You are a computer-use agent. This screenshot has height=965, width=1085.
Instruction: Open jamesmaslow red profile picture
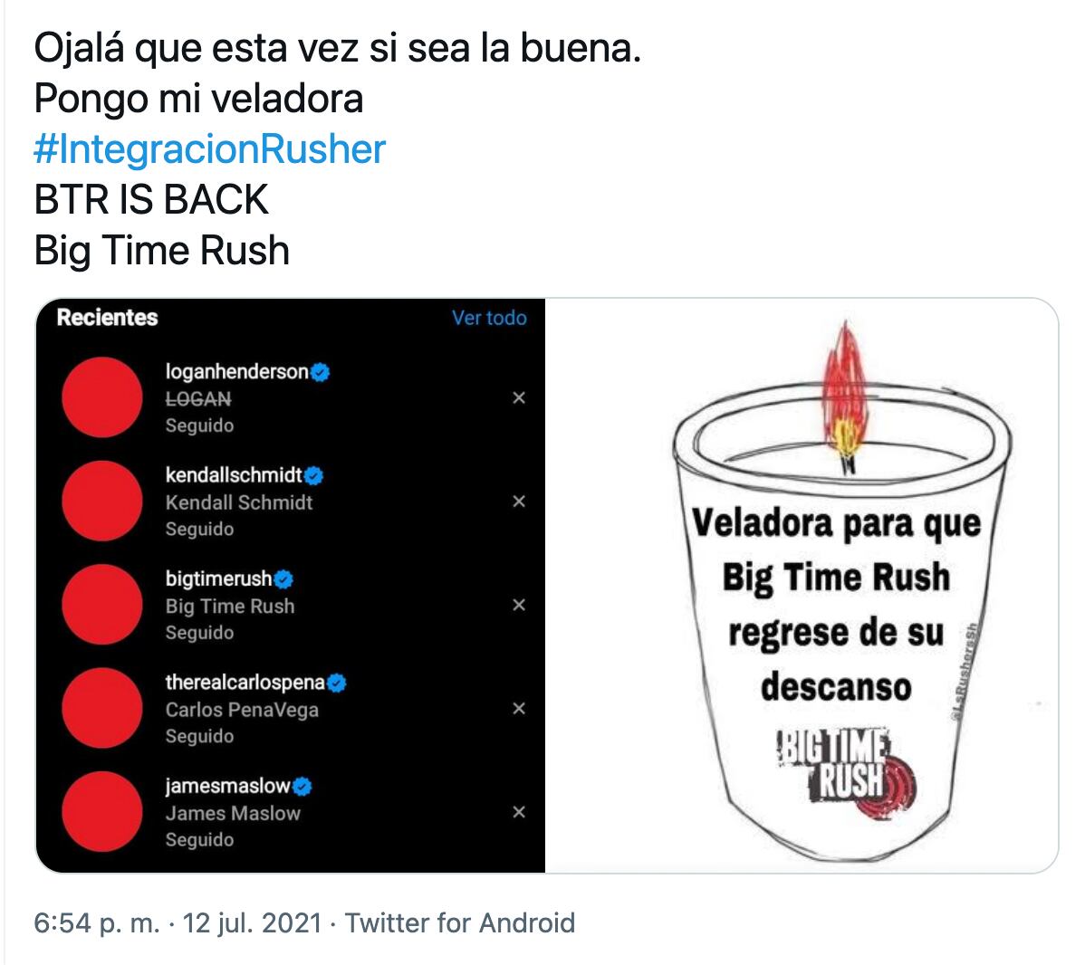coord(102,811)
